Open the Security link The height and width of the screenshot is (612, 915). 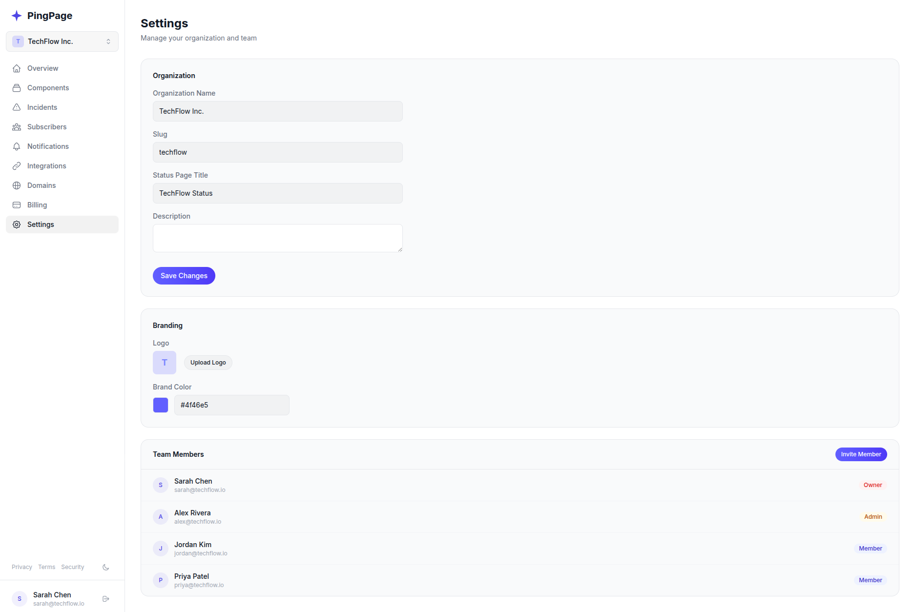click(73, 567)
